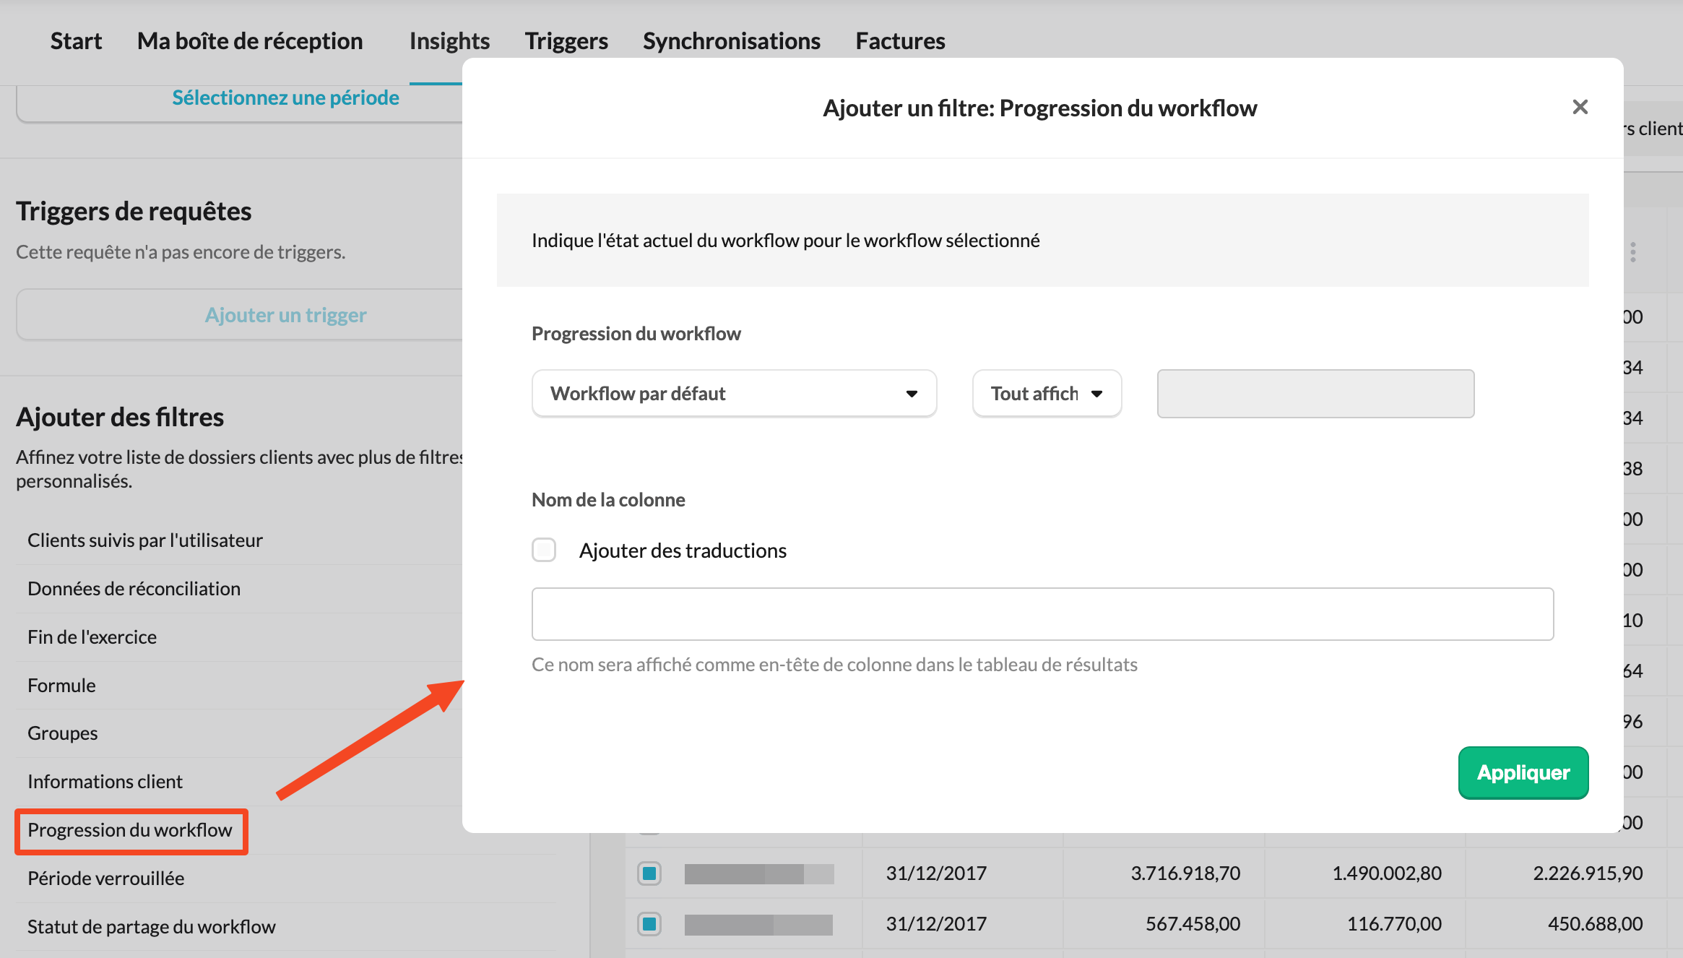This screenshot has height=958, width=1683.
Task: Click the disabled progression value field
Action: coord(1315,394)
